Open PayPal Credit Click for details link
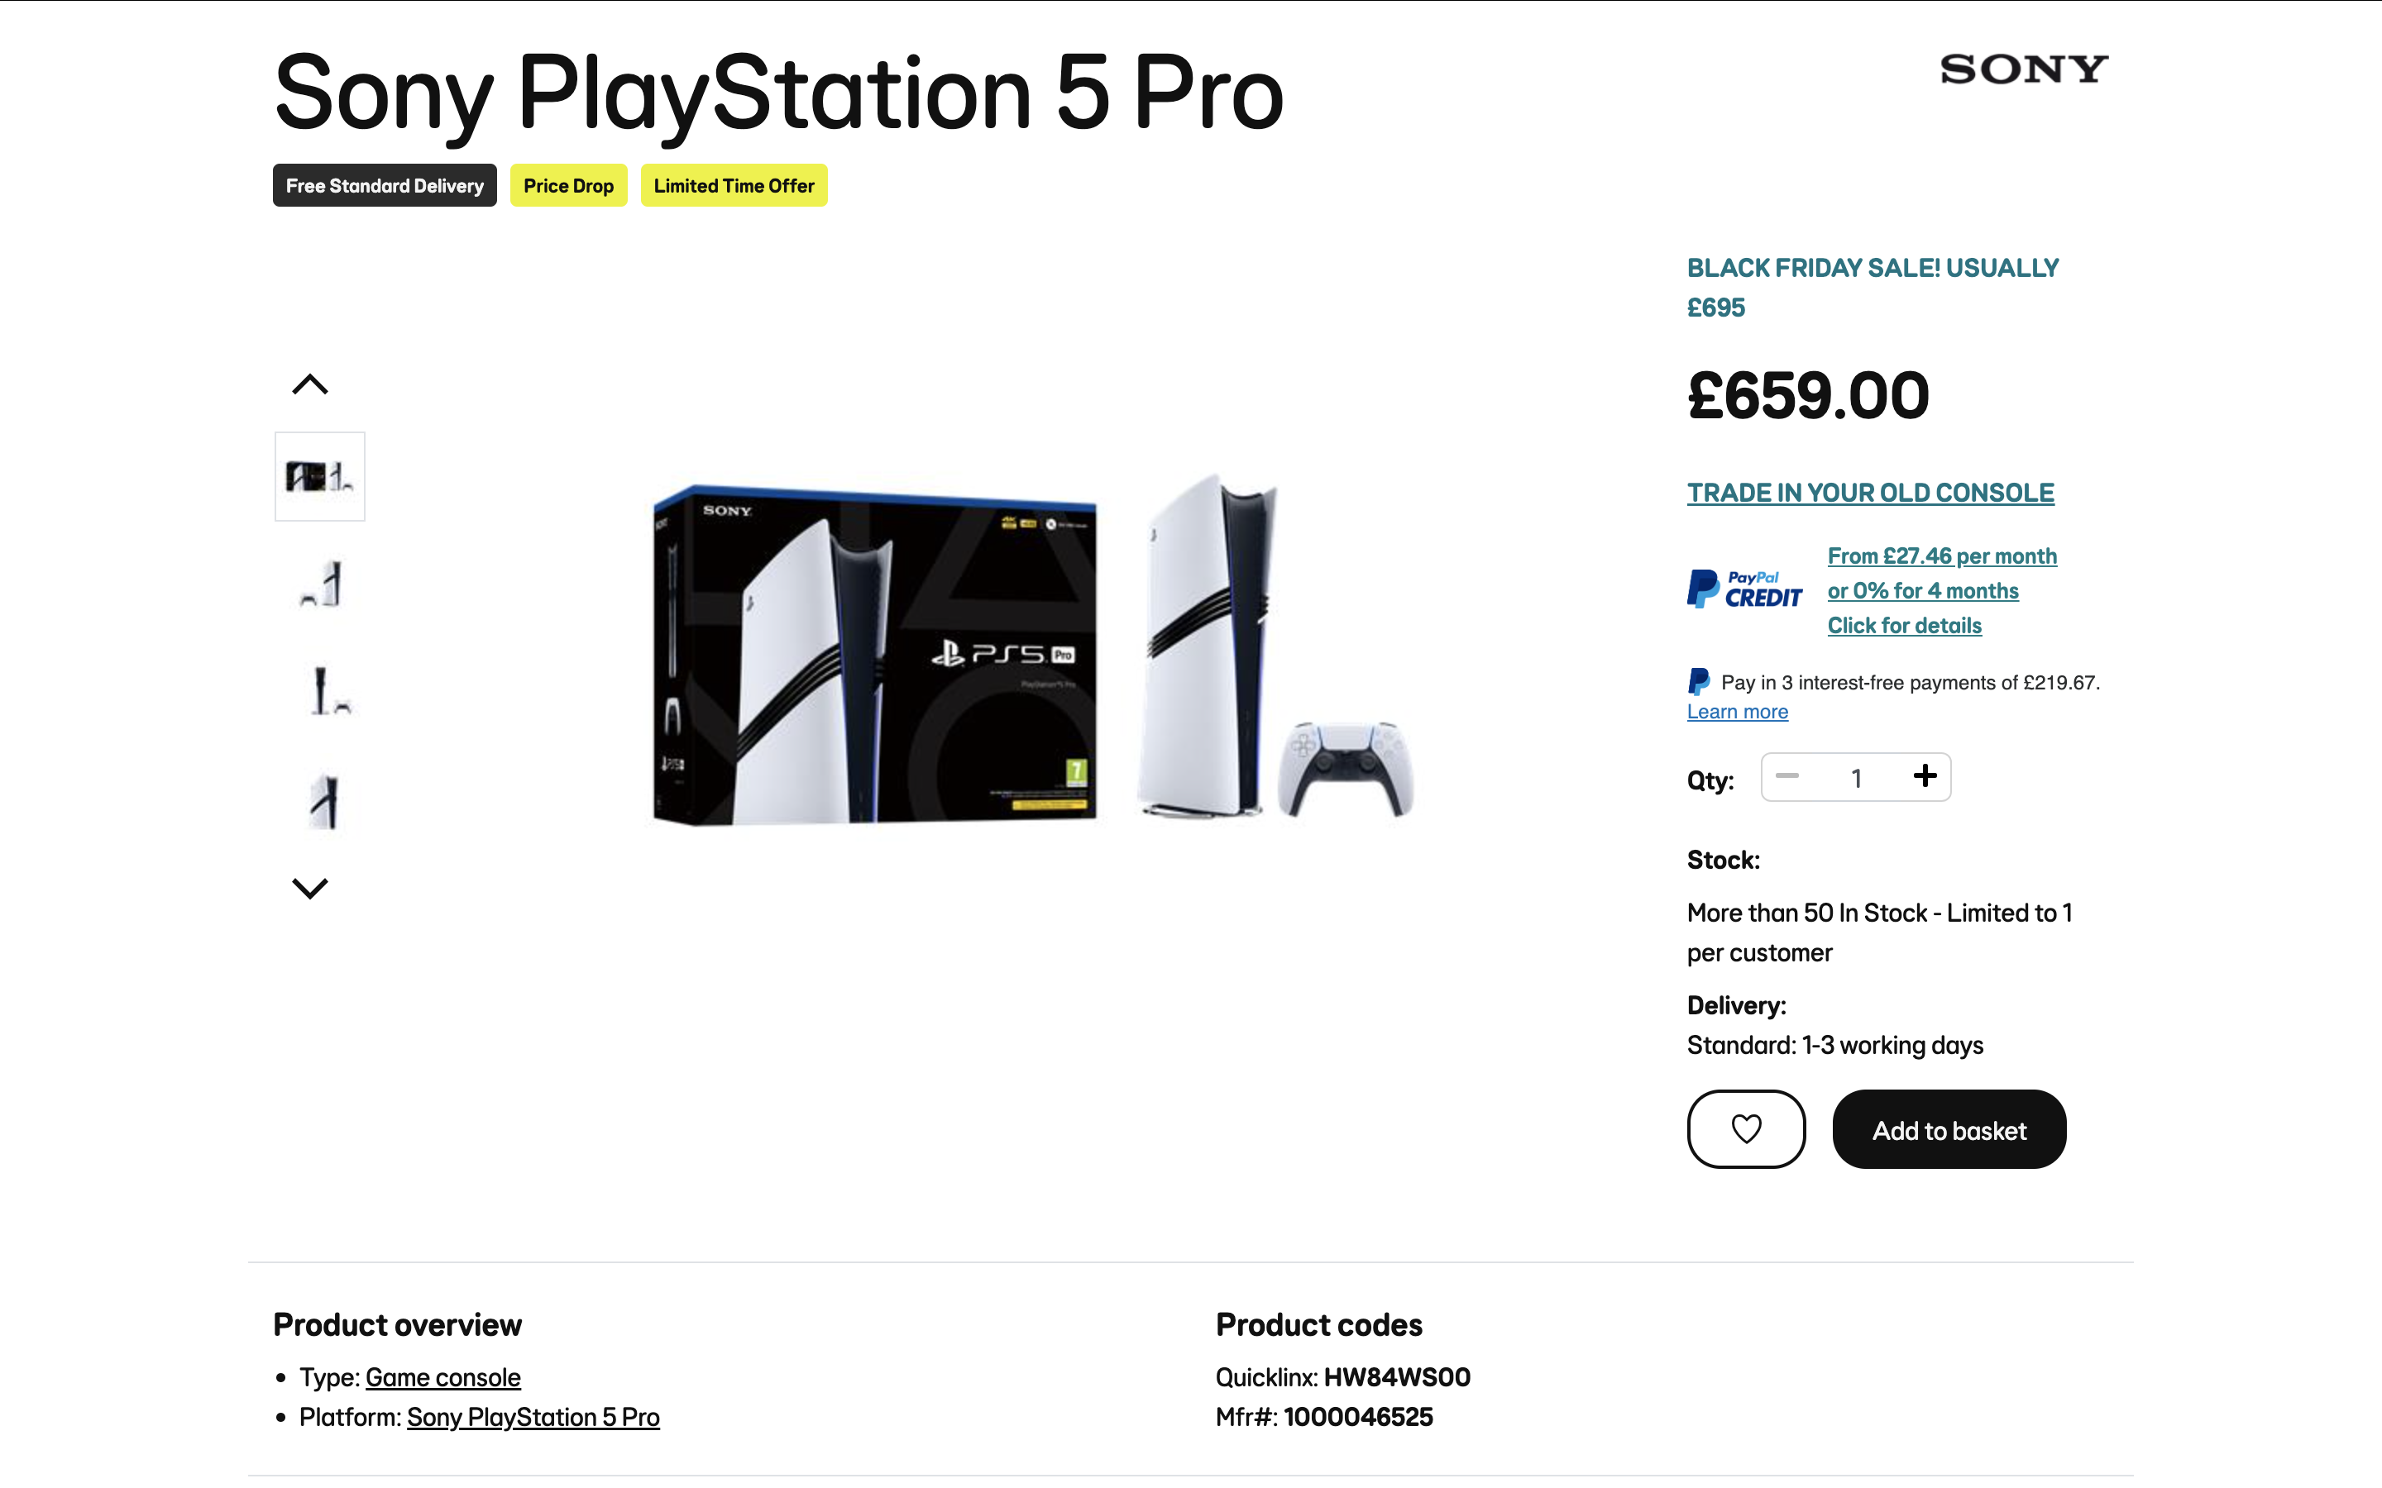2382x1488 pixels. pos(1904,626)
